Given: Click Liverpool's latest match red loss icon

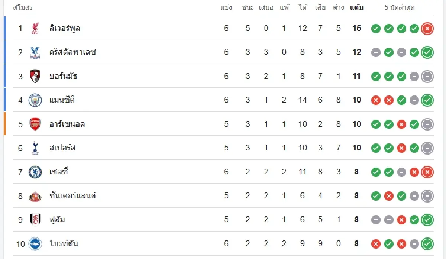Looking at the screenshot, I should 427,28.
